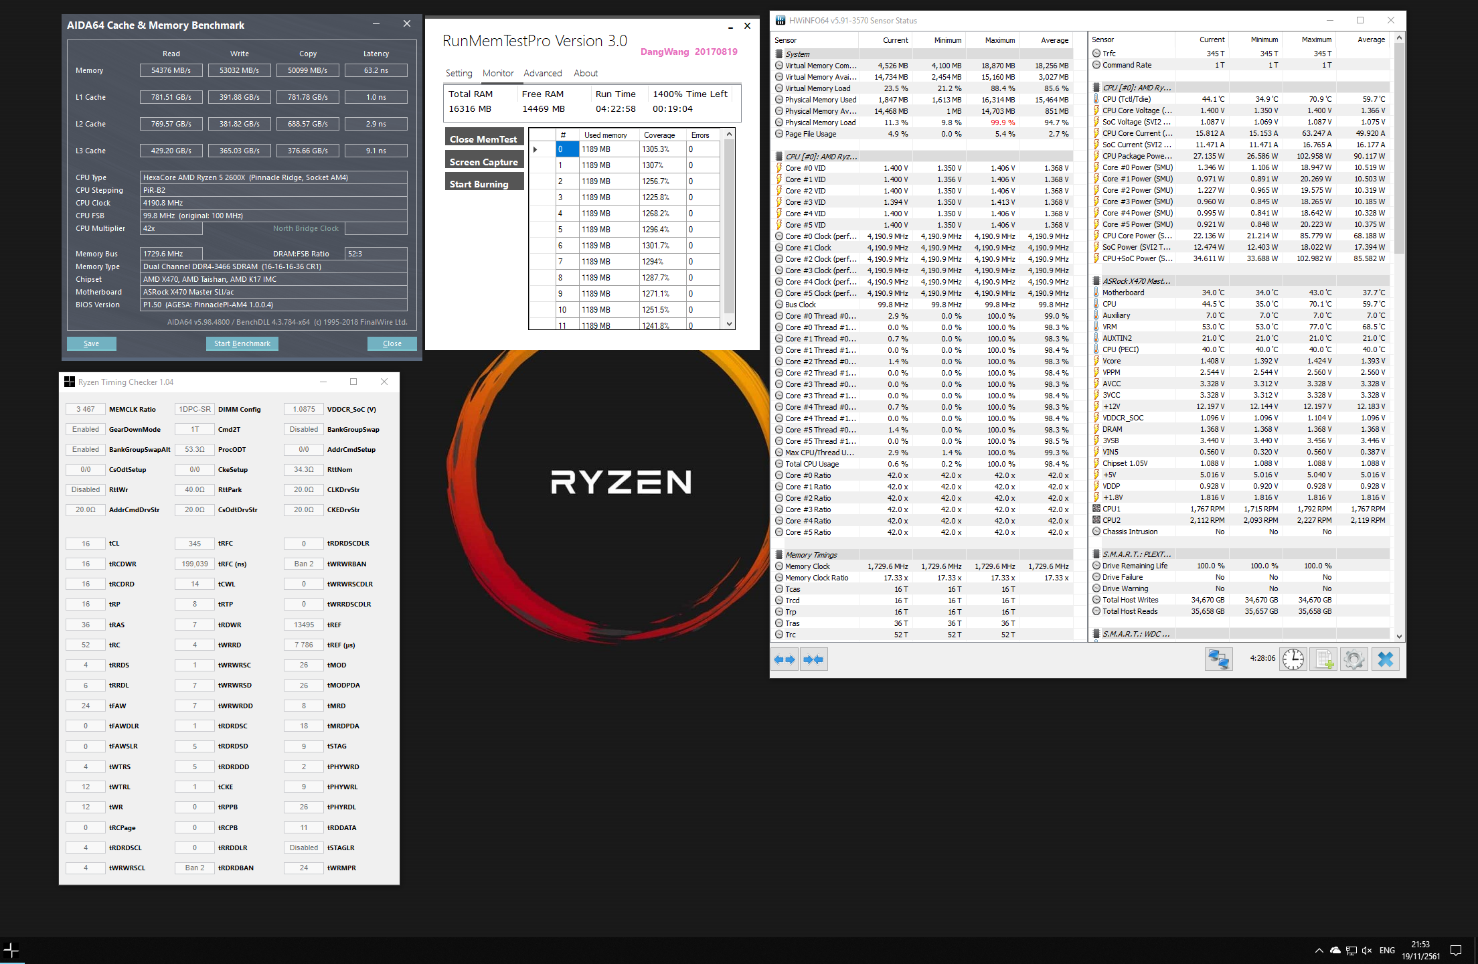Click Start Burning button
Viewport: 1478px width, 964px height.
click(x=484, y=182)
